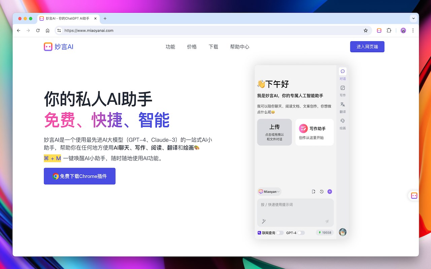
Task: Click the ⌘ + M shortcut highlight
Action: pos(52,158)
